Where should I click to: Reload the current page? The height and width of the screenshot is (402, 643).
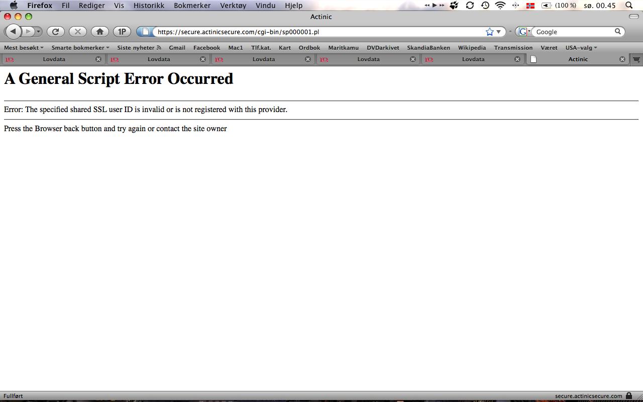56,32
